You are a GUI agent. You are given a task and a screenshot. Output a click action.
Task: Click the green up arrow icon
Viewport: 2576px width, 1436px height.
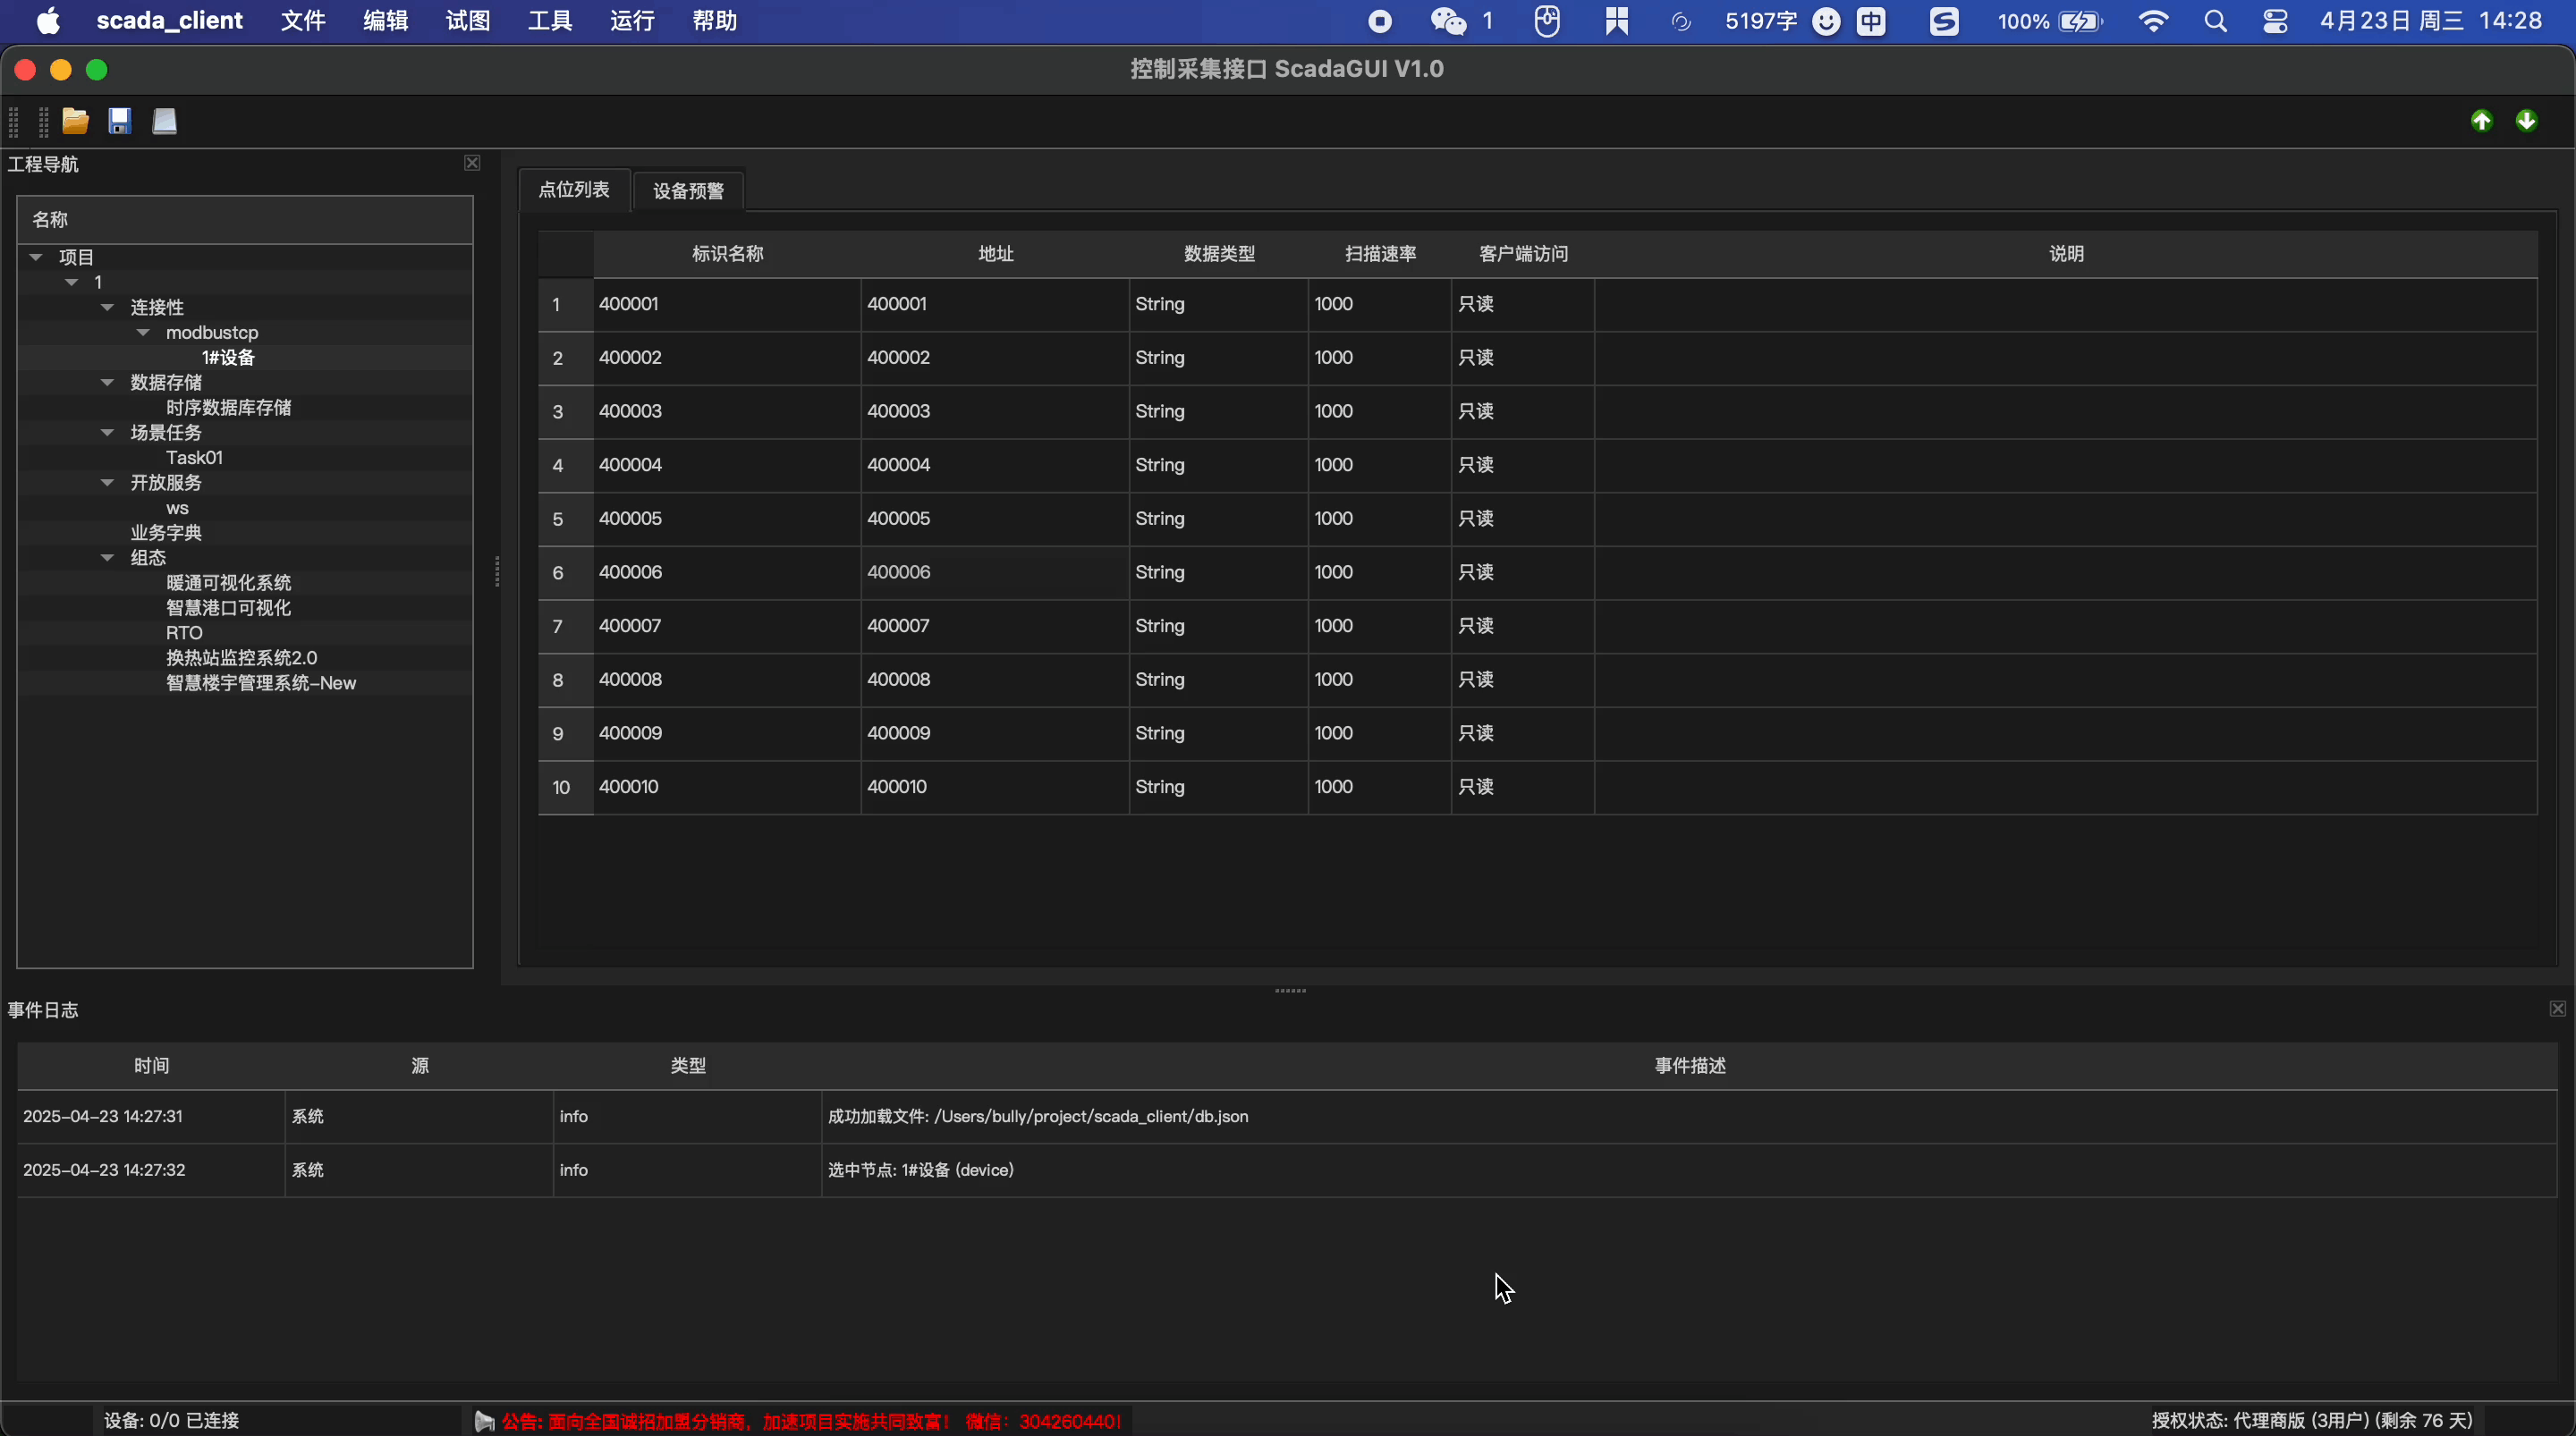pyautogui.click(x=2481, y=121)
